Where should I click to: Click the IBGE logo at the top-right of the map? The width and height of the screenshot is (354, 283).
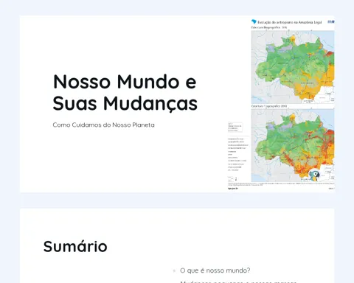(x=331, y=22)
